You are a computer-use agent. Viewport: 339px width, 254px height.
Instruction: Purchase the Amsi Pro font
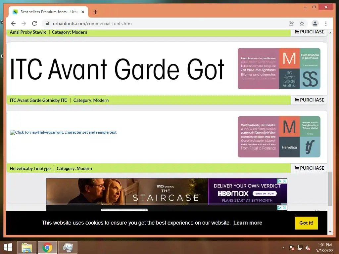point(309,32)
